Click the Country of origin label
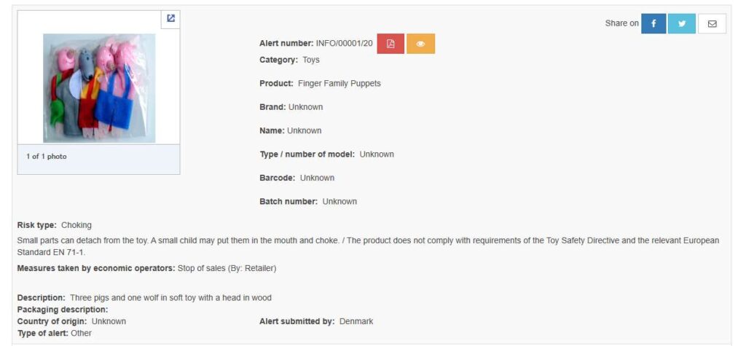The width and height of the screenshot is (746, 346). coord(52,321)
